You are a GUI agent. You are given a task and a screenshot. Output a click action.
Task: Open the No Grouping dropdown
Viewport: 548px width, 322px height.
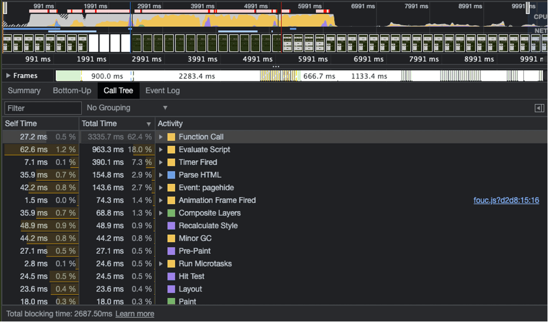pos(127,108)
